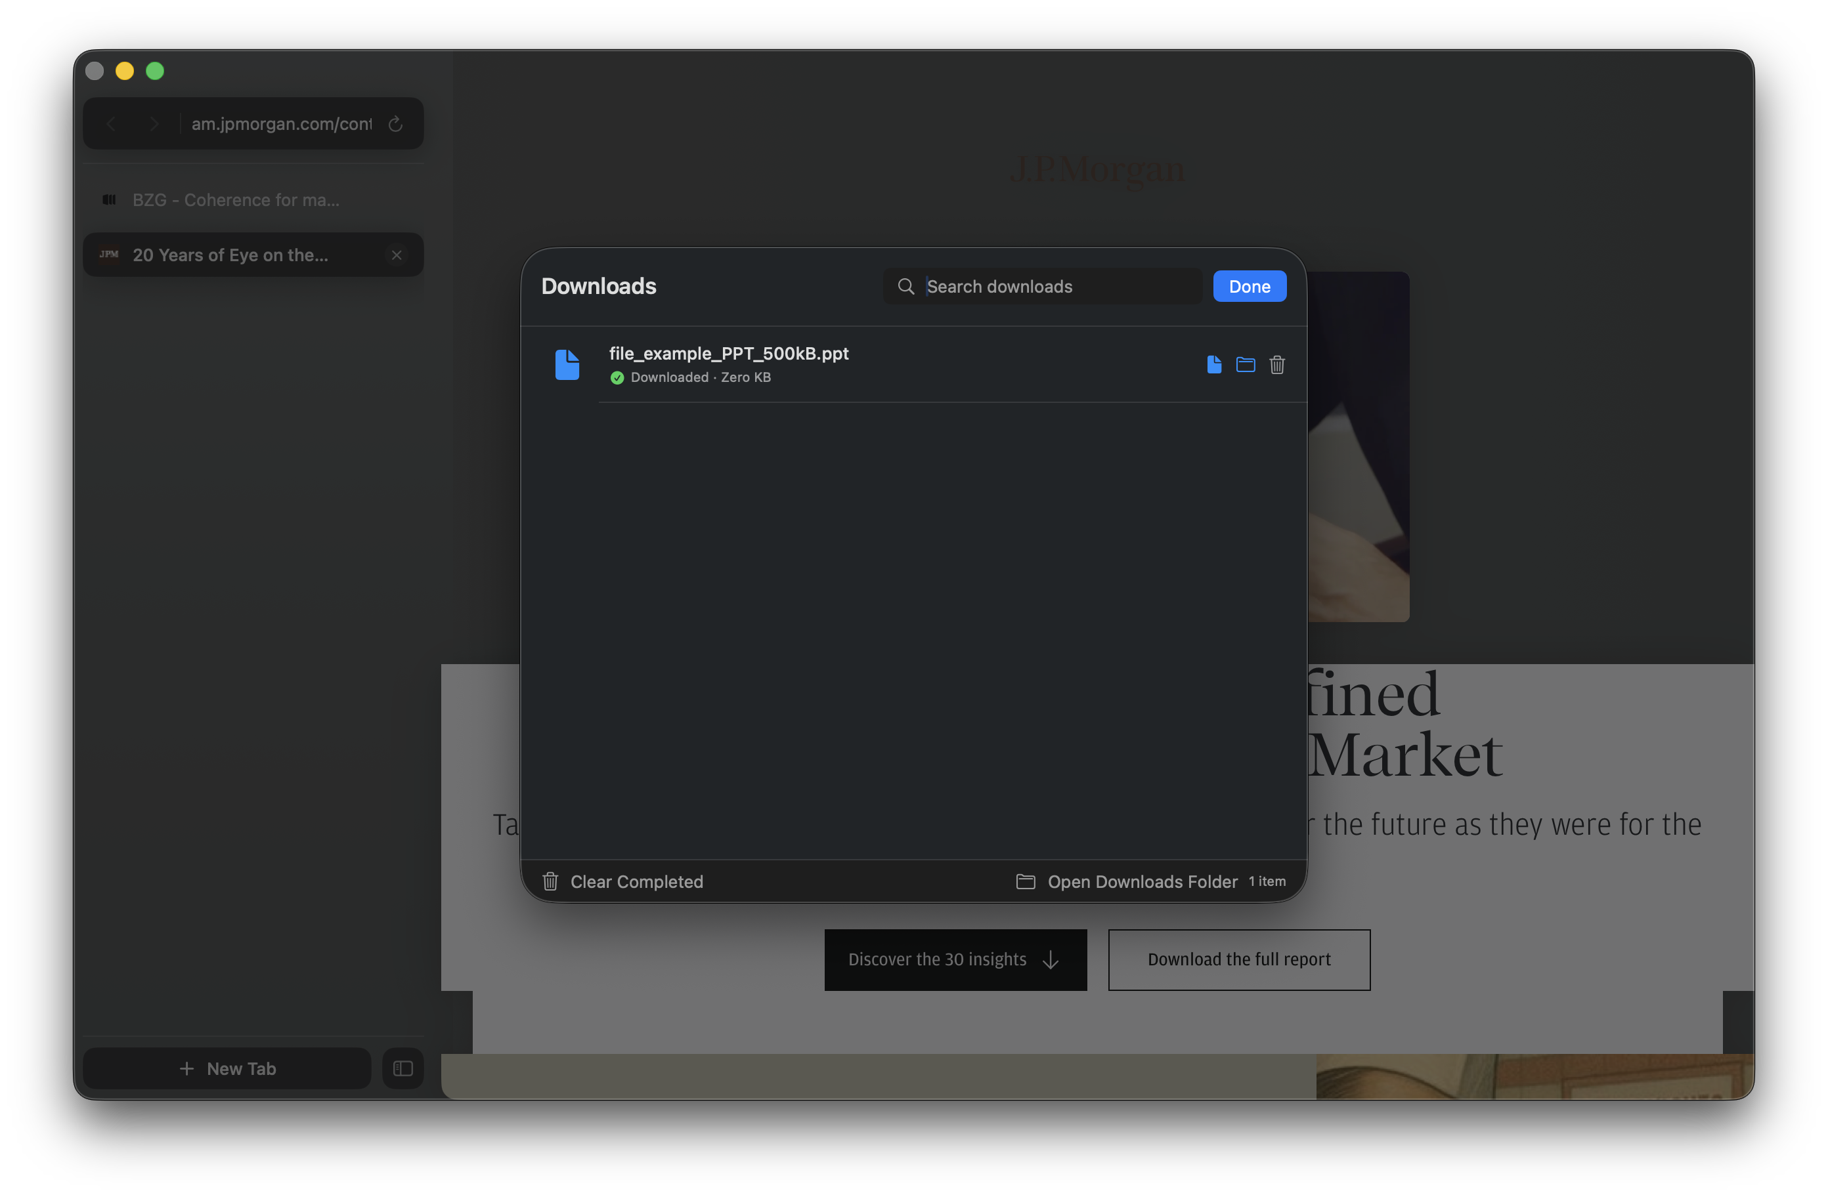Click Discover the 30 insights button
Screen dimensions: 1828x1197
(x=955, y=959)
